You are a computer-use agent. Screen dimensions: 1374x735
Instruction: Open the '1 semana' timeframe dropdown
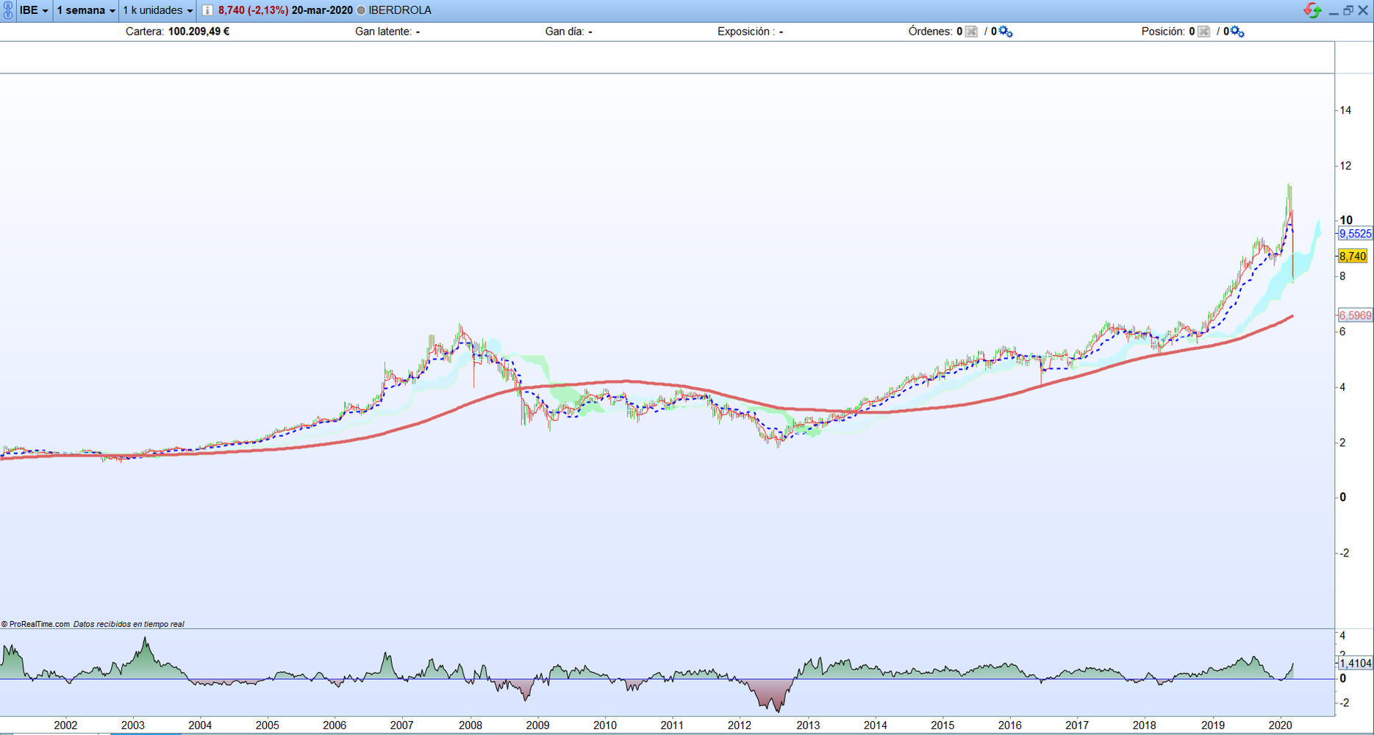(x=86, y=10)
